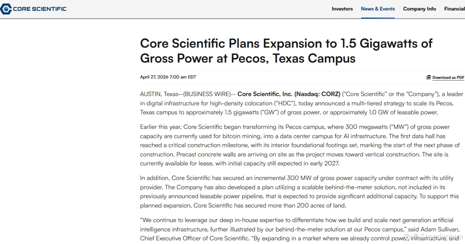Click the Core Scientific wordmark text
Image resolution: width=465 pixels, height=244 pixels.
(40, 9)
